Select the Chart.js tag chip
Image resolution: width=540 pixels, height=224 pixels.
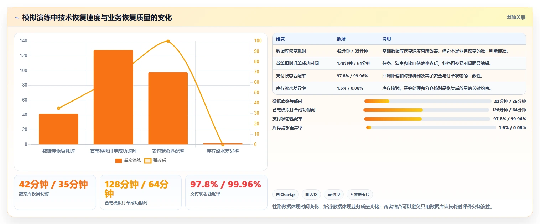point(286,195)
